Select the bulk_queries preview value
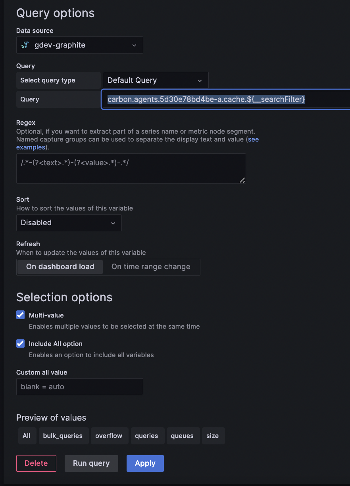This screenshot has height=486, width=350. point(63,436)
